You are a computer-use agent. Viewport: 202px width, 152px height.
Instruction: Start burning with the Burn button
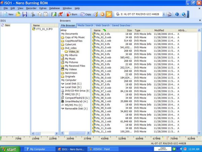coord(72,14)
